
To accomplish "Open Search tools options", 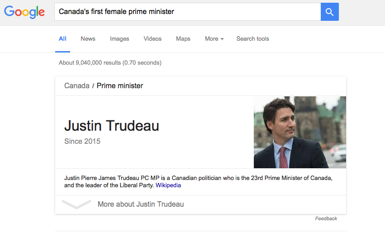I will [252, 39].
